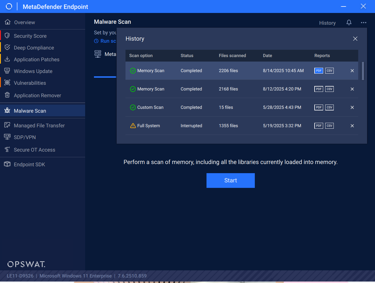Delete the Custom Scan history entry
The width and height of the screenshot is (375, 283).
point(352,107)
